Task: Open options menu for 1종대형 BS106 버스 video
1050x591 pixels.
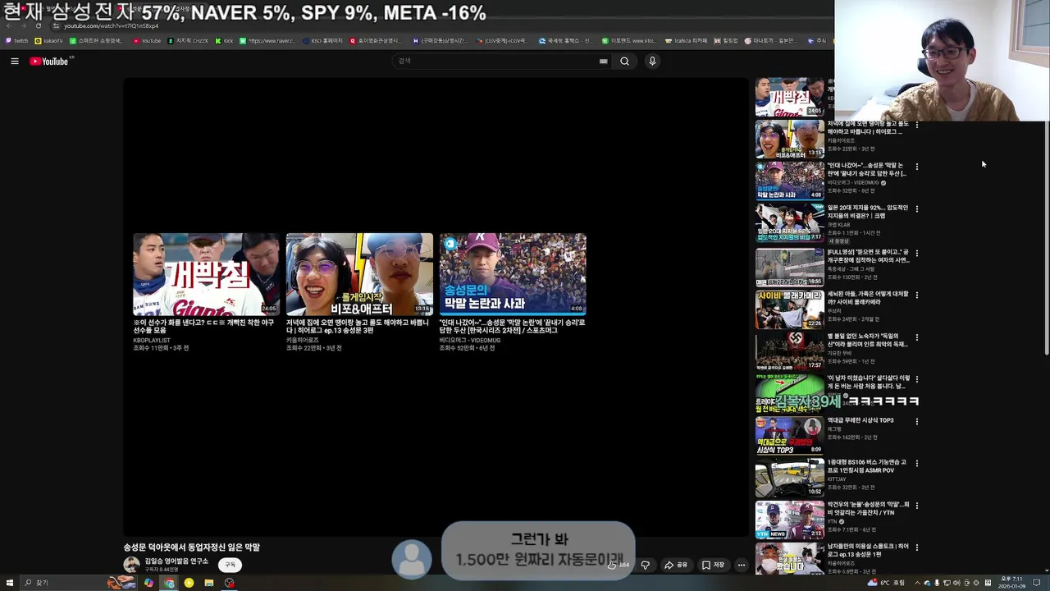Action: point(917,463)
